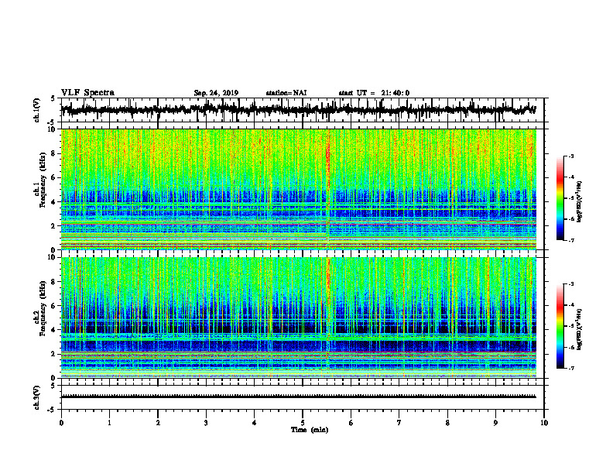Click the "station=NAI" header text

pyautogui.click(x=286, y=93)
